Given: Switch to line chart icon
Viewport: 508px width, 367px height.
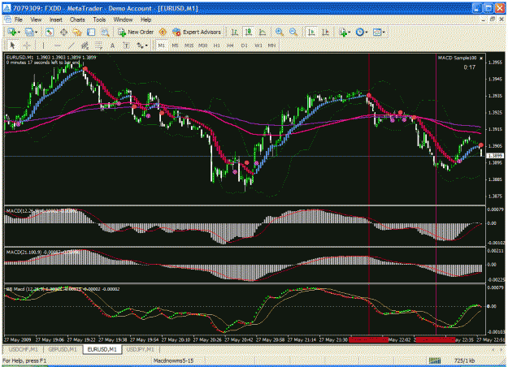Looking at the screenshot, I should pos(262,32).
